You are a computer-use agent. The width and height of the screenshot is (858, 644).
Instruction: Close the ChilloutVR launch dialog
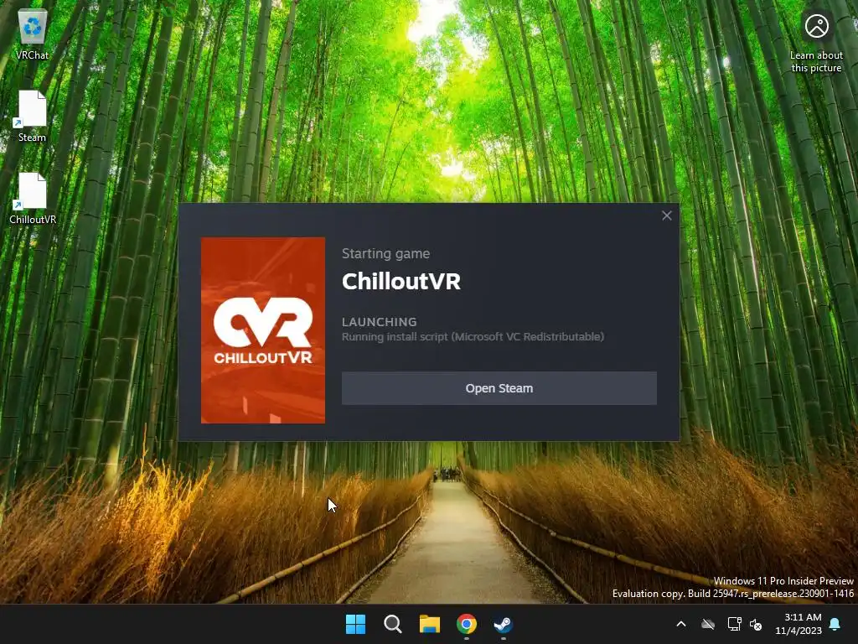pos(666,216)
